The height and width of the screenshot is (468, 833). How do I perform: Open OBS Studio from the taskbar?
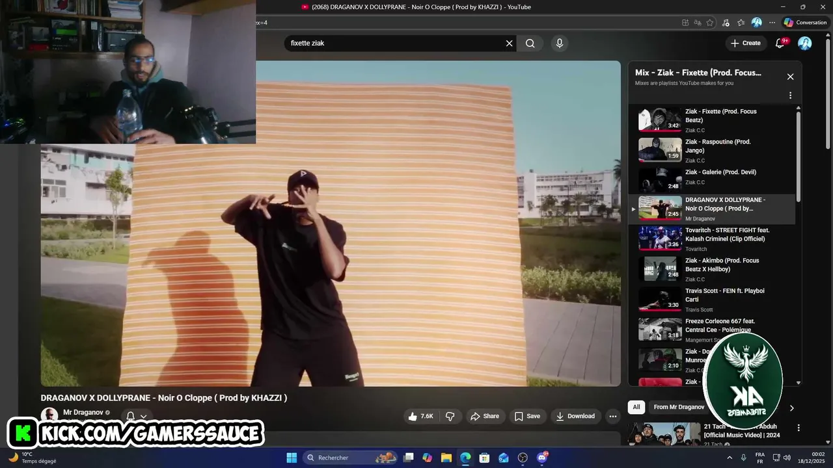pyautogui.click(x=523, y=458)
